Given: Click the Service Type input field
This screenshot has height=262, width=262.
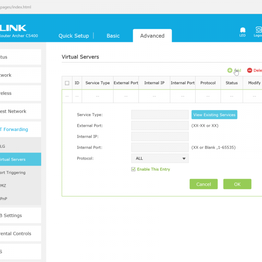Looking at the screenshot, I should point(160,115).
